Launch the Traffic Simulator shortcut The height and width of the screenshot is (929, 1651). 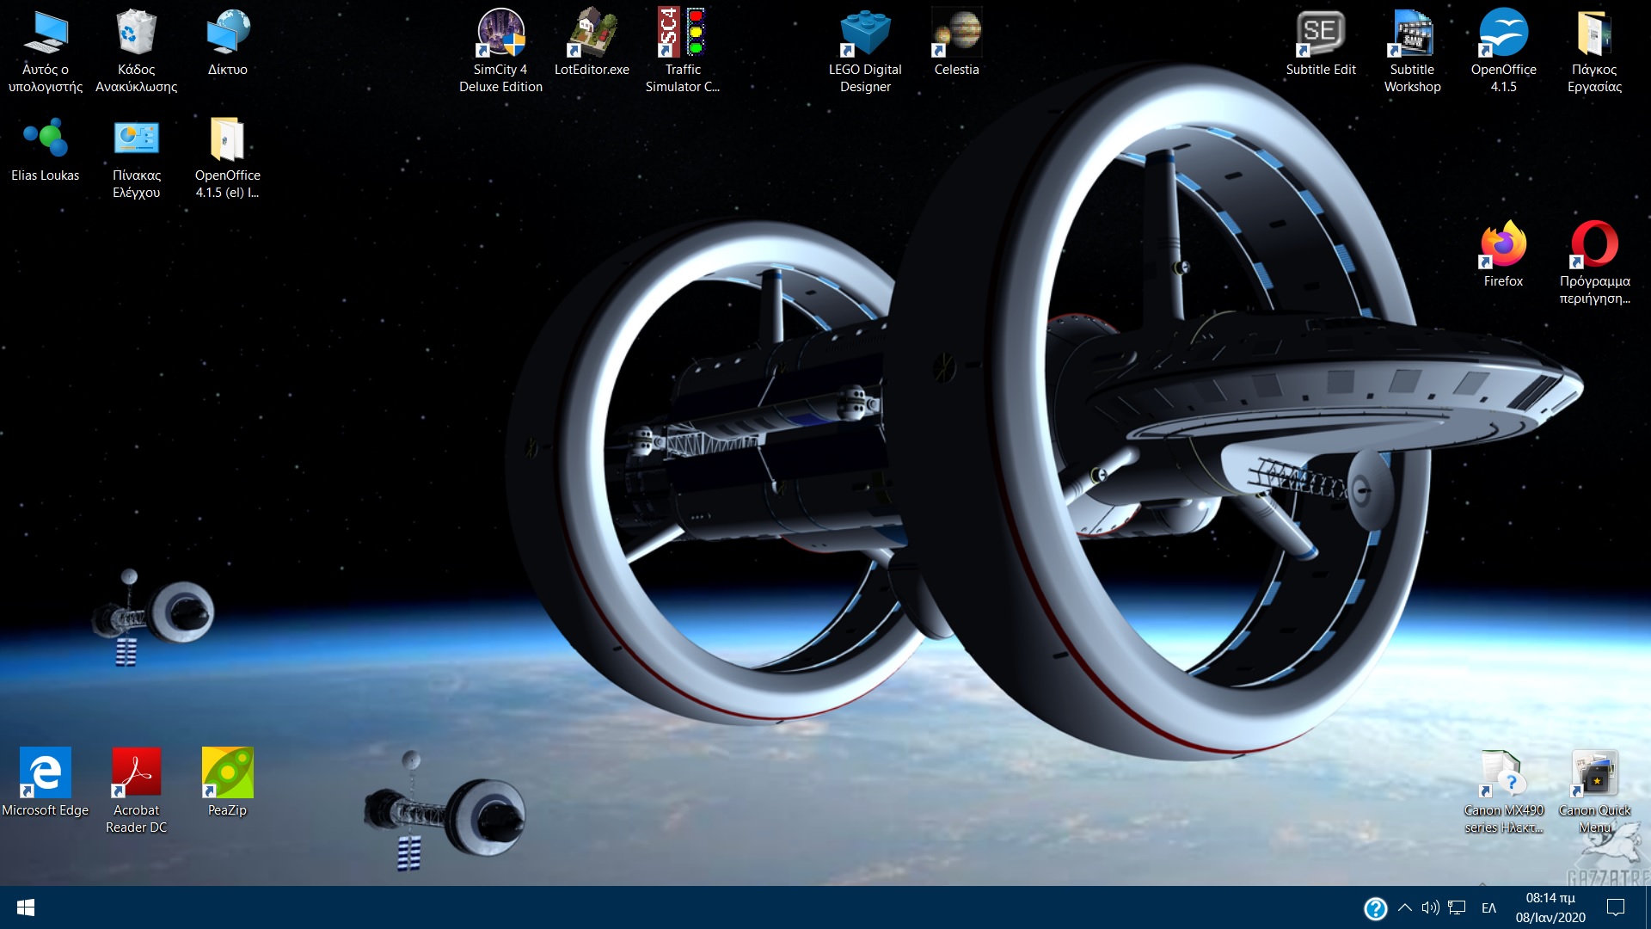(x=683, y=50)
